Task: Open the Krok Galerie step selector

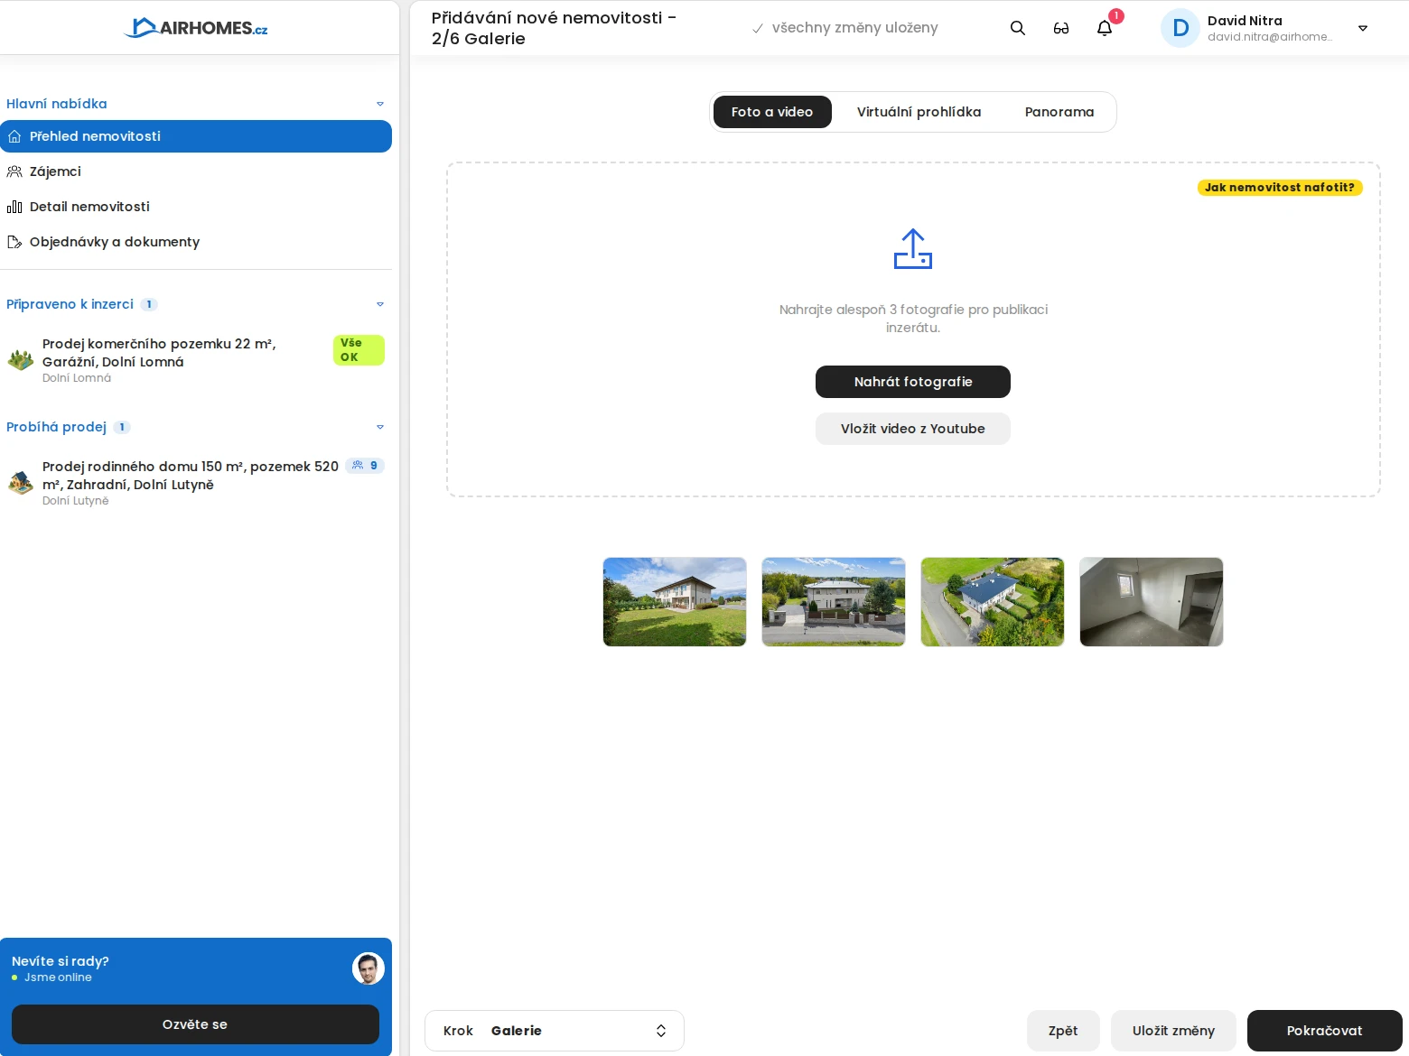Action: 555,1031
